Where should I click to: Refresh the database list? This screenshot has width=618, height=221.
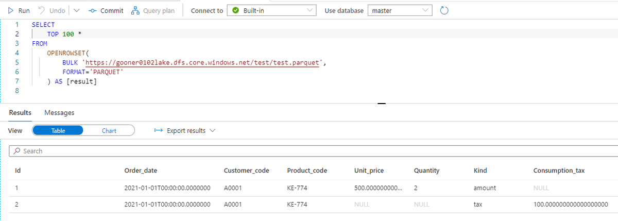pyautogui.click(x=445, y=10)
